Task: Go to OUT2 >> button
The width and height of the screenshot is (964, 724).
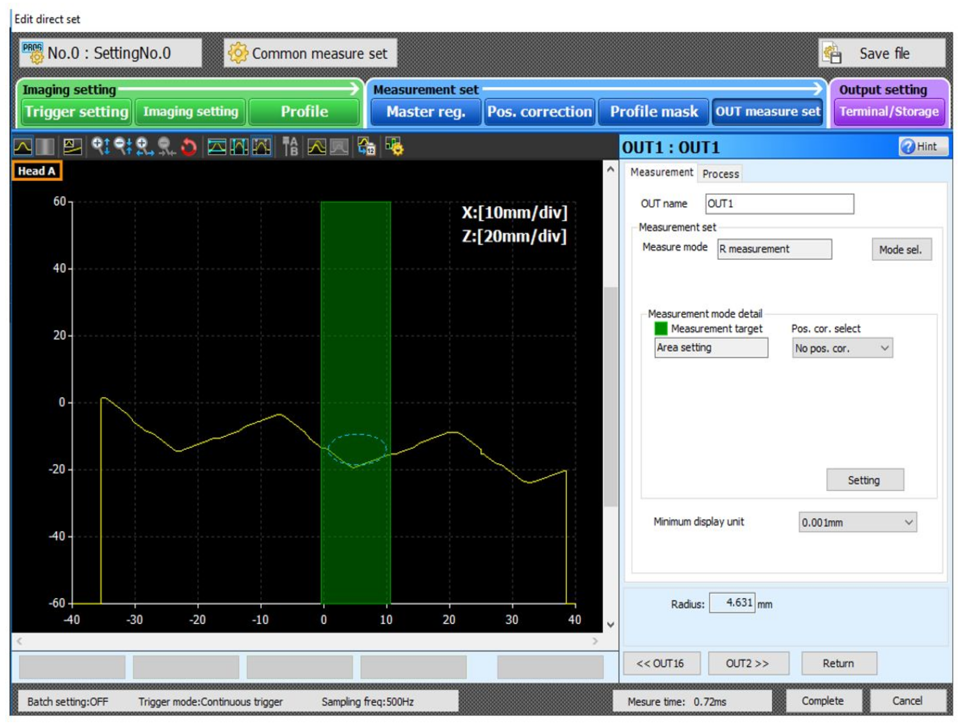Action: pos(748,664)
